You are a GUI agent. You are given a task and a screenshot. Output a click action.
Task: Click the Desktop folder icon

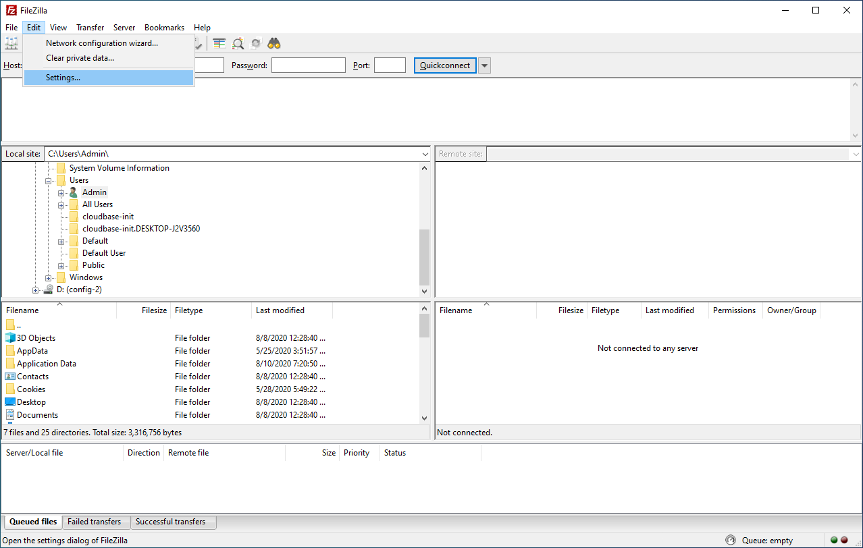pos(10,402)
